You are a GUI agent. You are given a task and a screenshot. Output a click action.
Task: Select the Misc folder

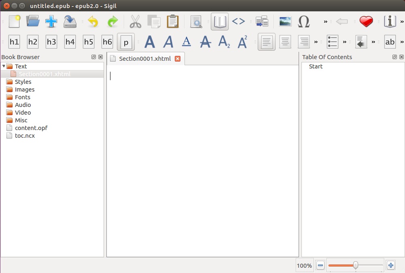pyautogui.click(x=21, y=120)
